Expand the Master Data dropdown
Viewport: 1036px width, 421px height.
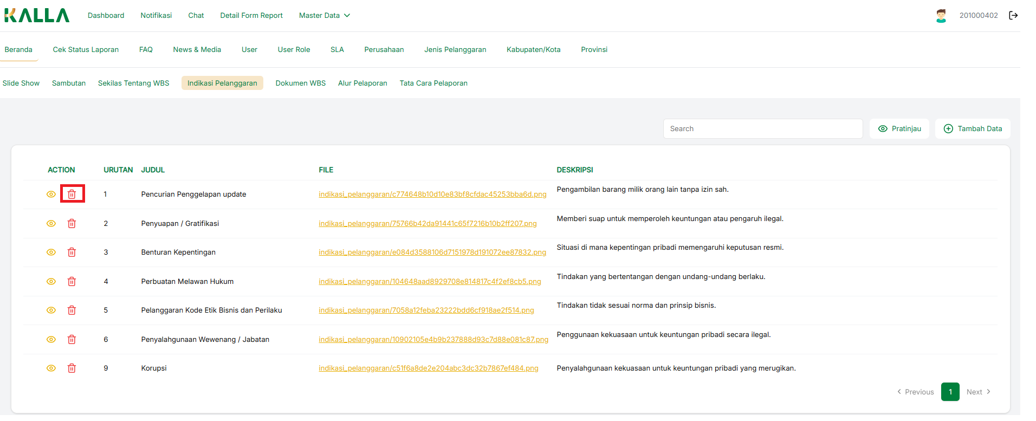pos(324,15)
